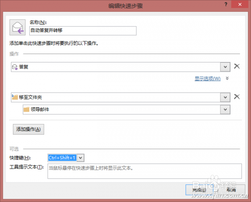Click the quick step envelope icon button
This screenshot has height=202, width=251.
18,27
